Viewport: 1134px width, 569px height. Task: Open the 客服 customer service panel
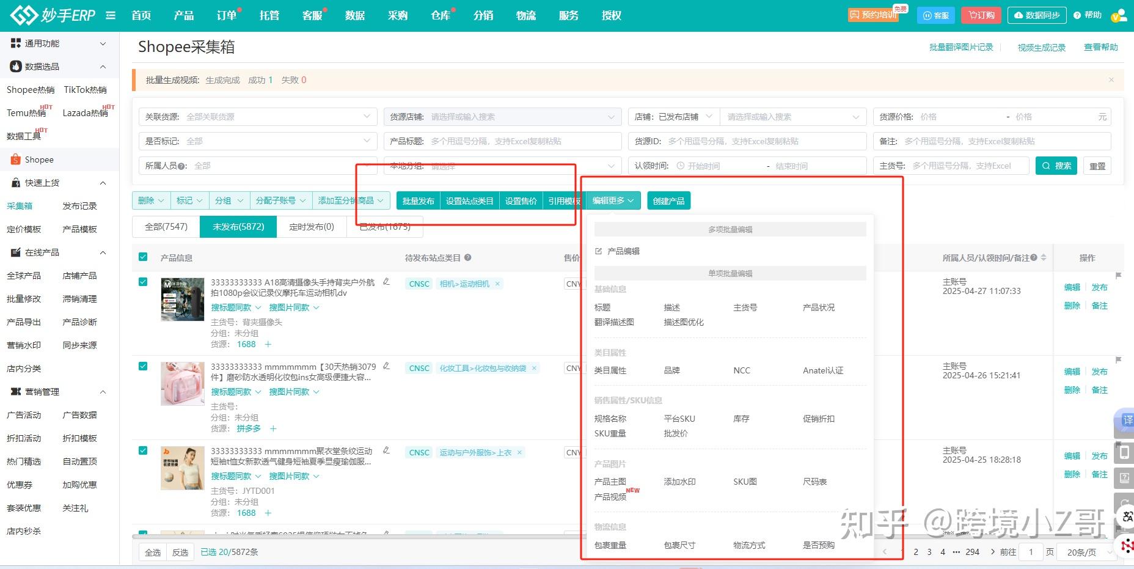tap(935, 15)
